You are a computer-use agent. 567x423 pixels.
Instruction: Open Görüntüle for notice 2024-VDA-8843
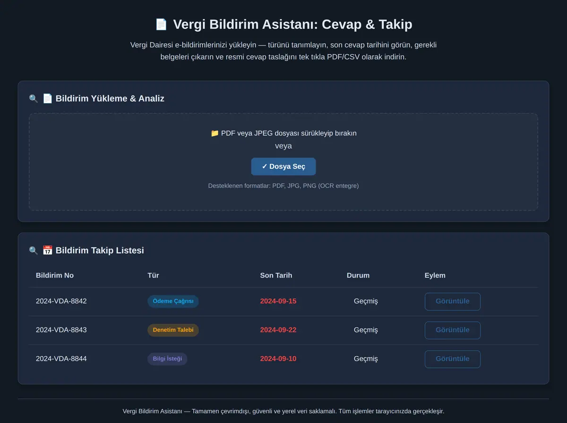pos(453,330)
